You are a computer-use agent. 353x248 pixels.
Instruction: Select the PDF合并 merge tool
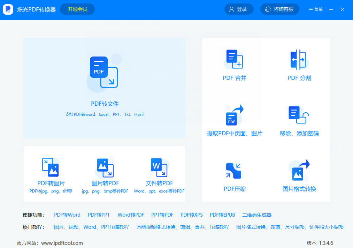(235, 65)
